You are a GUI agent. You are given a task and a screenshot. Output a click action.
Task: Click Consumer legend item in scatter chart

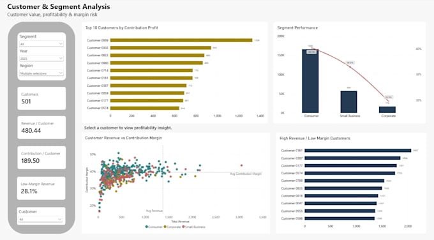(154, 227)
